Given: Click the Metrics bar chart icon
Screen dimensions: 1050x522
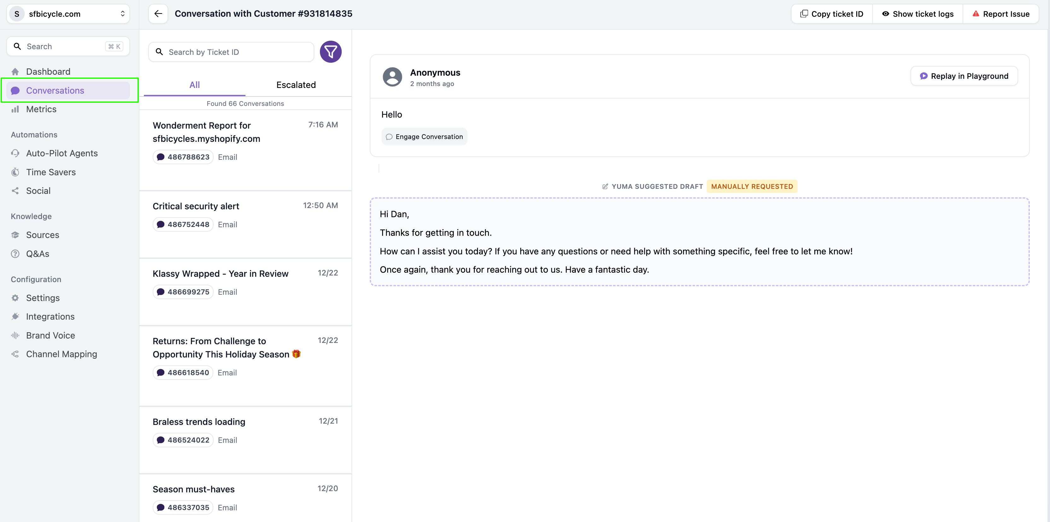Looking at the screenshot, I should (x=15, y=109).
